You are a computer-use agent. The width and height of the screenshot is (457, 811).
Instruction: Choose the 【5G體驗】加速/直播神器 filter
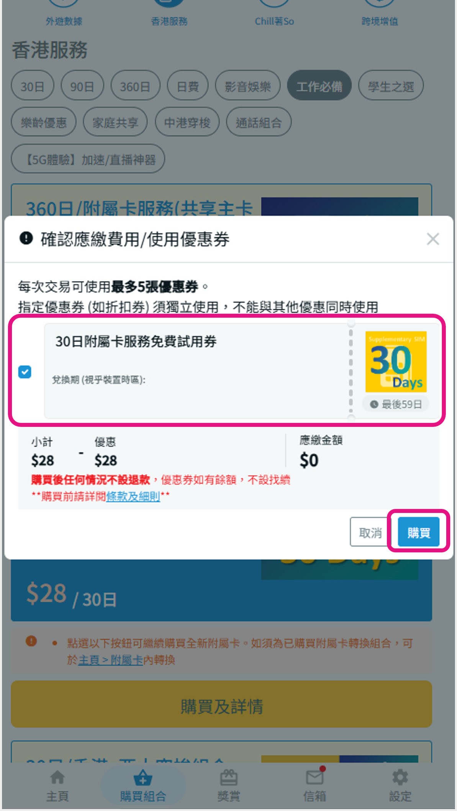pyautogui.click(x=88, y=159)
